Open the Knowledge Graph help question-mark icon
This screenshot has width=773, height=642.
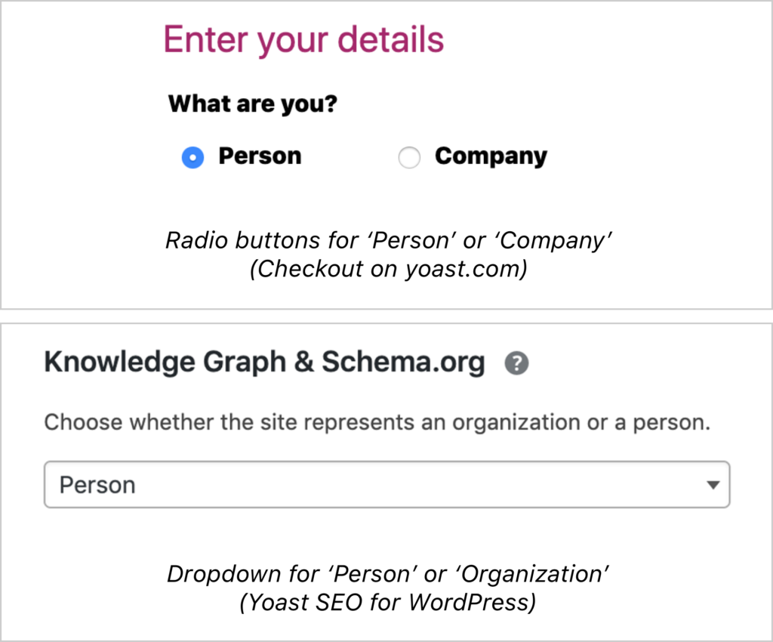click(516, 363)
